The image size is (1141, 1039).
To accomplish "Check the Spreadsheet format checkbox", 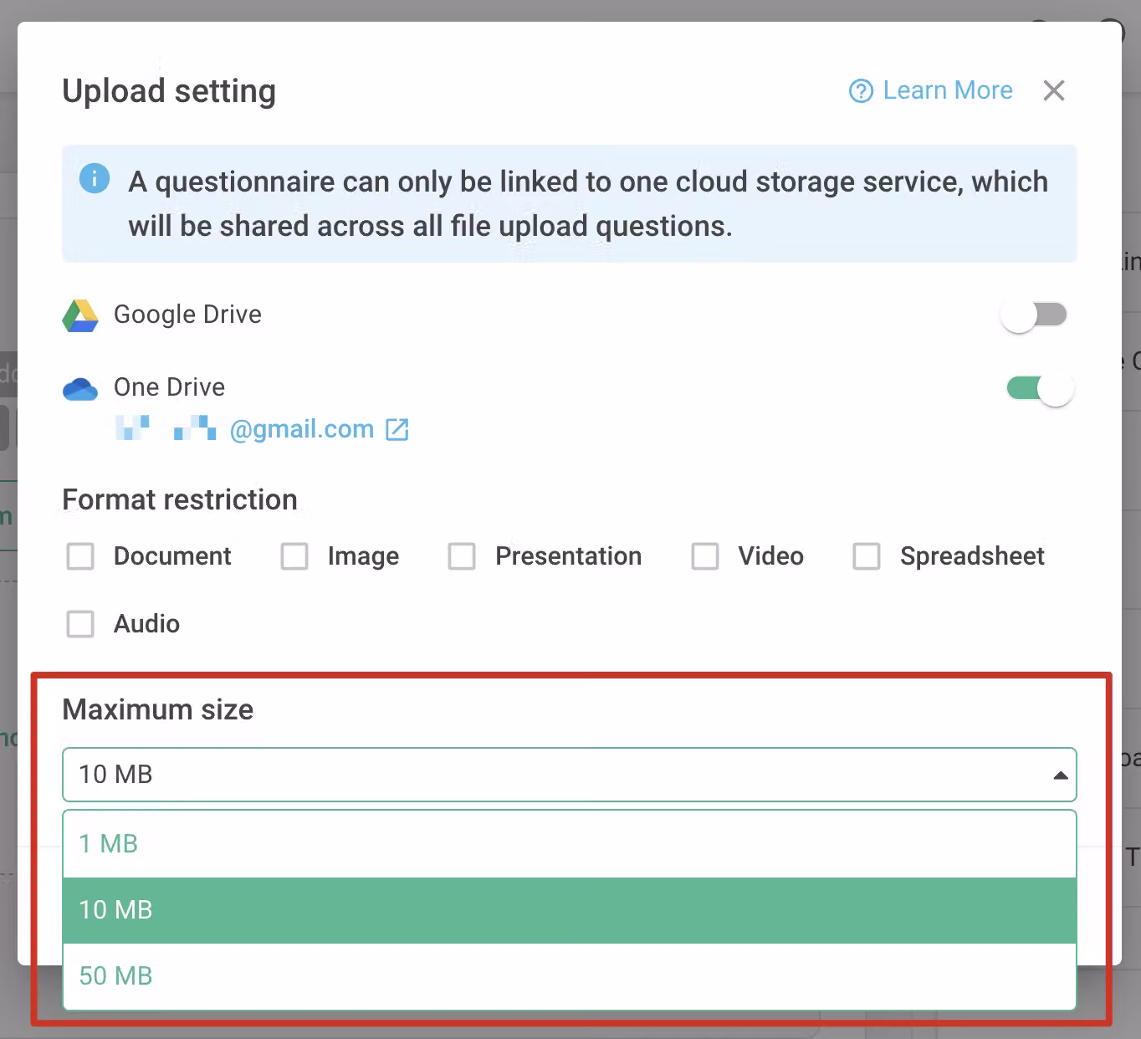I will coord(867,556).
